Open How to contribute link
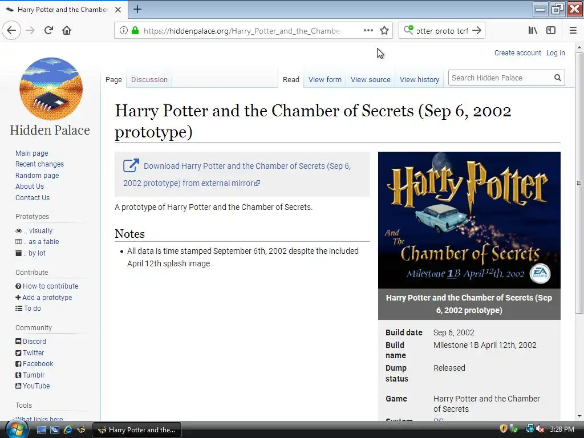584x438 pixels. coord(51,286)
